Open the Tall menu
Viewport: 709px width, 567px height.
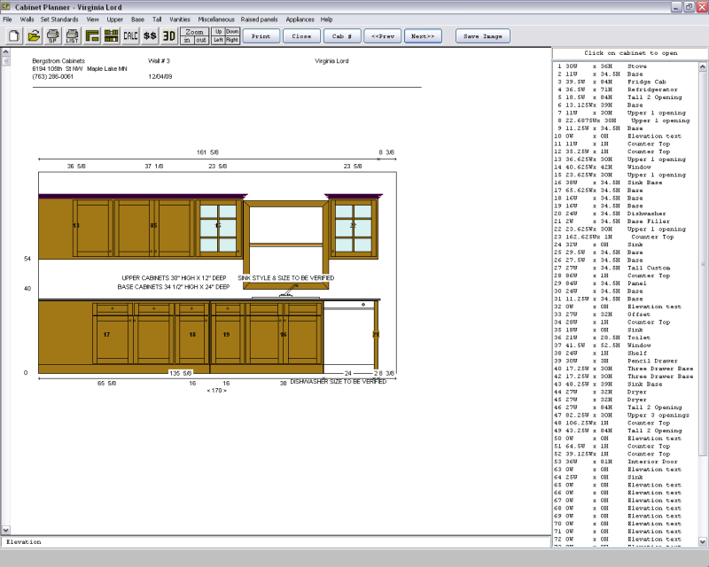(x=157, y=19)
